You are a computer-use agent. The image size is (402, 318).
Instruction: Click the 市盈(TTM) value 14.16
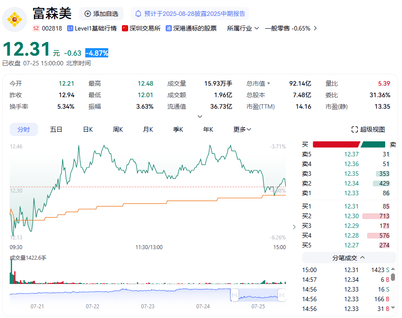pyautogui.click(x=303, y=106)
